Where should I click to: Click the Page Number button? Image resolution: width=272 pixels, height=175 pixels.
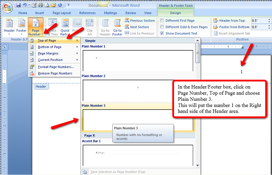pos(36,27)
